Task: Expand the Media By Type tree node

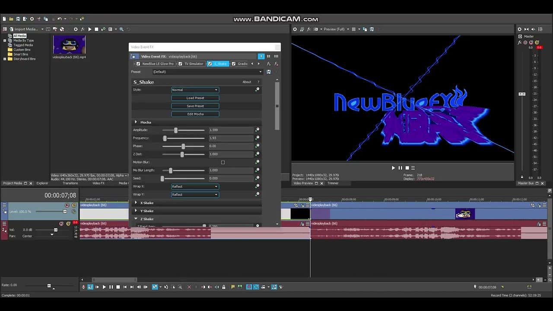Action: [x=5, y=41]
